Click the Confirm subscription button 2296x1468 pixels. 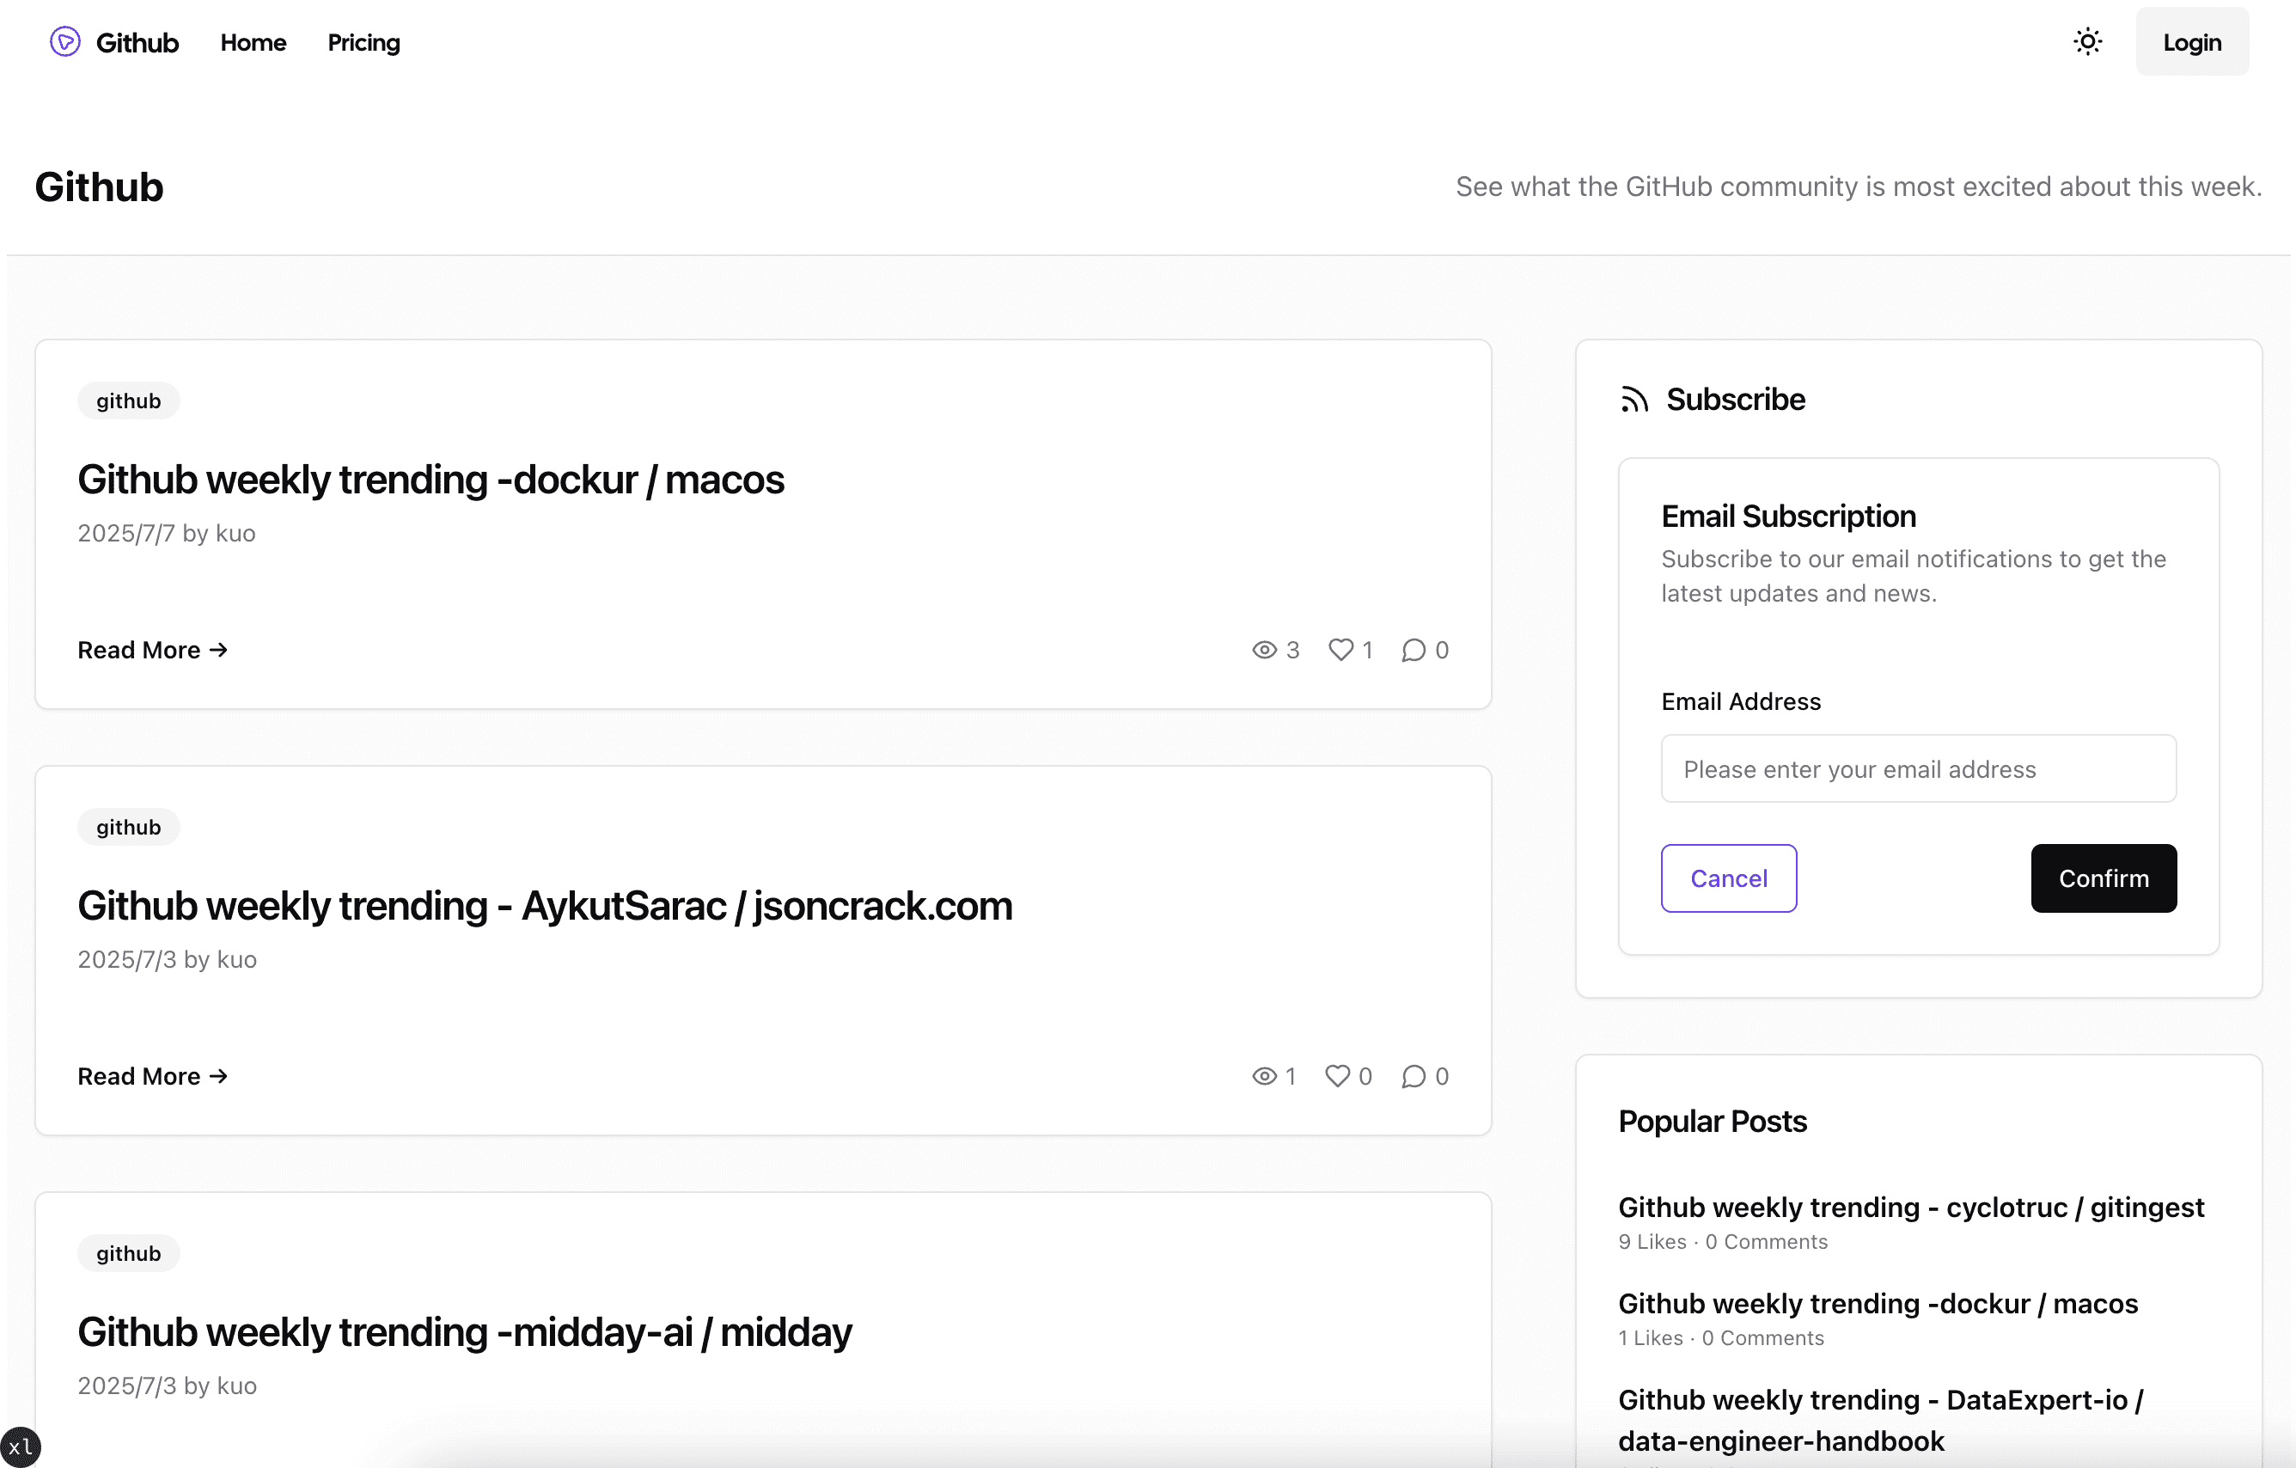tap(2103, 878)
